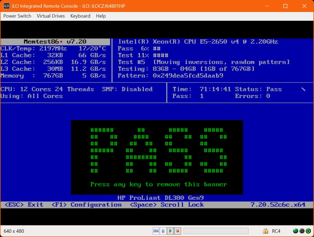This screenshot has width=314, height=237.
Task: Click the <ESC> Exit option
Action: tap(24, 205)
